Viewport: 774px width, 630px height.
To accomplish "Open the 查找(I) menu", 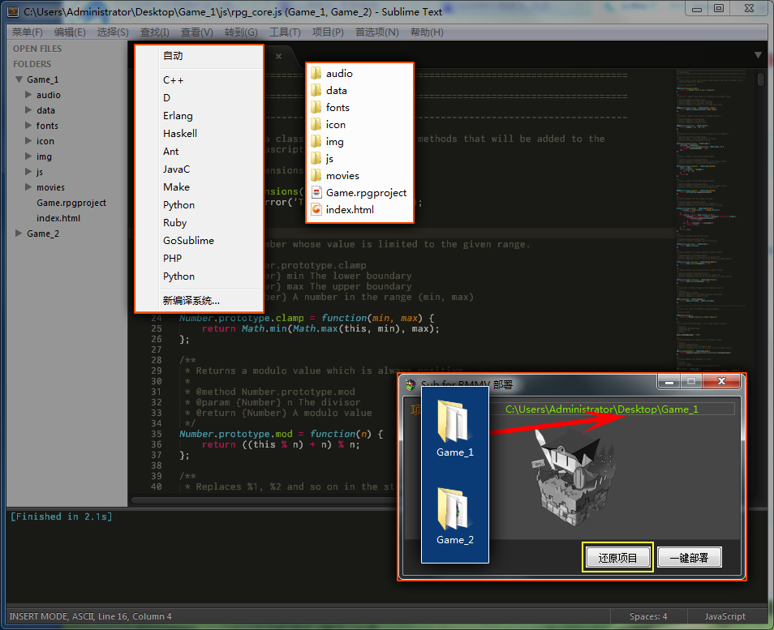I will (x=154, y=32).
